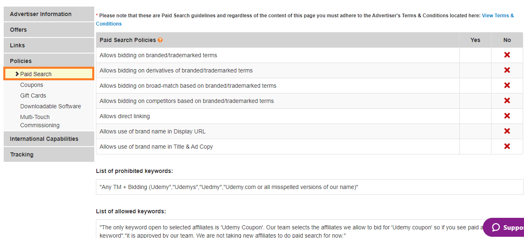The height and width of the screenshot is (238, 524).
Task: Open the Links sidebar section
Action: point(49,45)
